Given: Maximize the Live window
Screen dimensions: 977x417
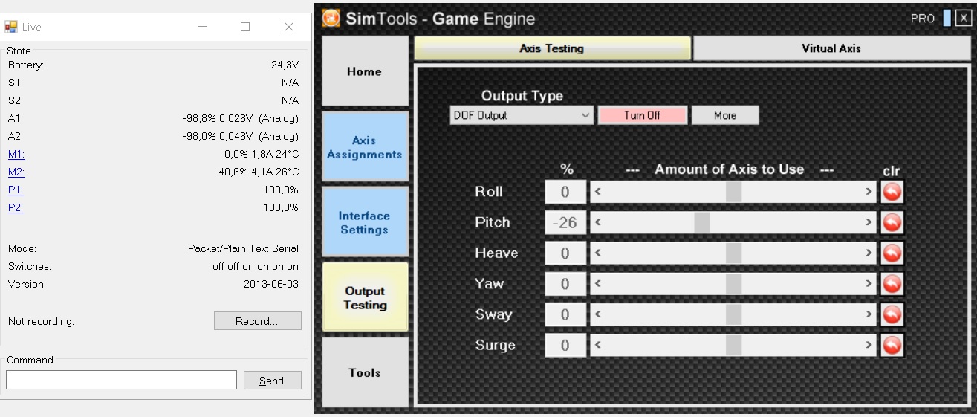Looking at the screenshot, I should click(x=245, y=27).
